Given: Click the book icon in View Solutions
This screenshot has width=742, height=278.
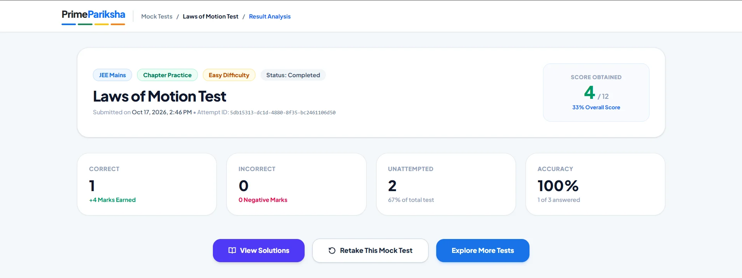Looking at the screenshot, I should tap(232, 251).
